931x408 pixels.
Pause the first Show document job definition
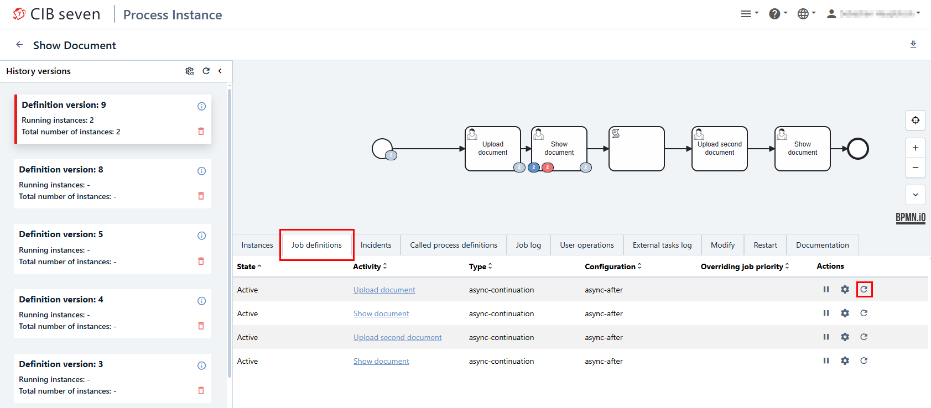[826, 313]
